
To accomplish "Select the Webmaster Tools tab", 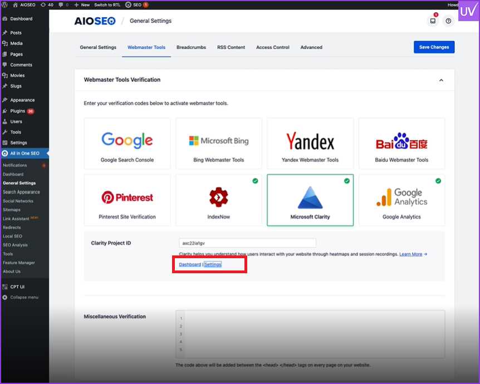I will tap(146, 47).
